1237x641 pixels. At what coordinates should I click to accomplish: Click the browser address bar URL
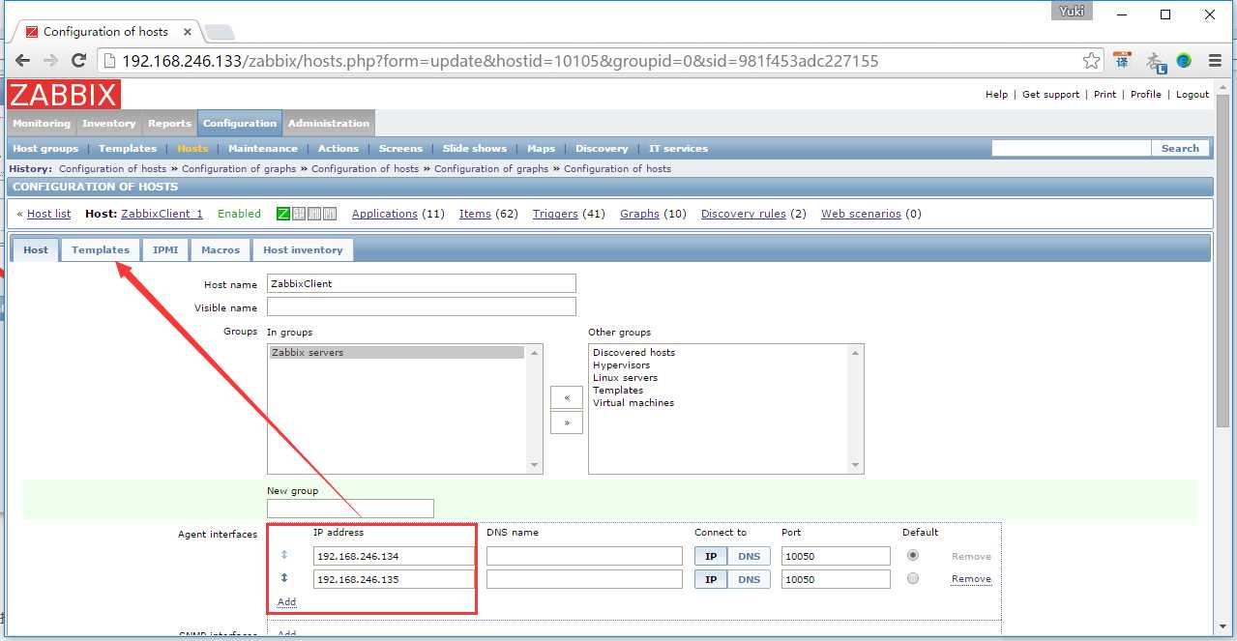pos(501,61)
